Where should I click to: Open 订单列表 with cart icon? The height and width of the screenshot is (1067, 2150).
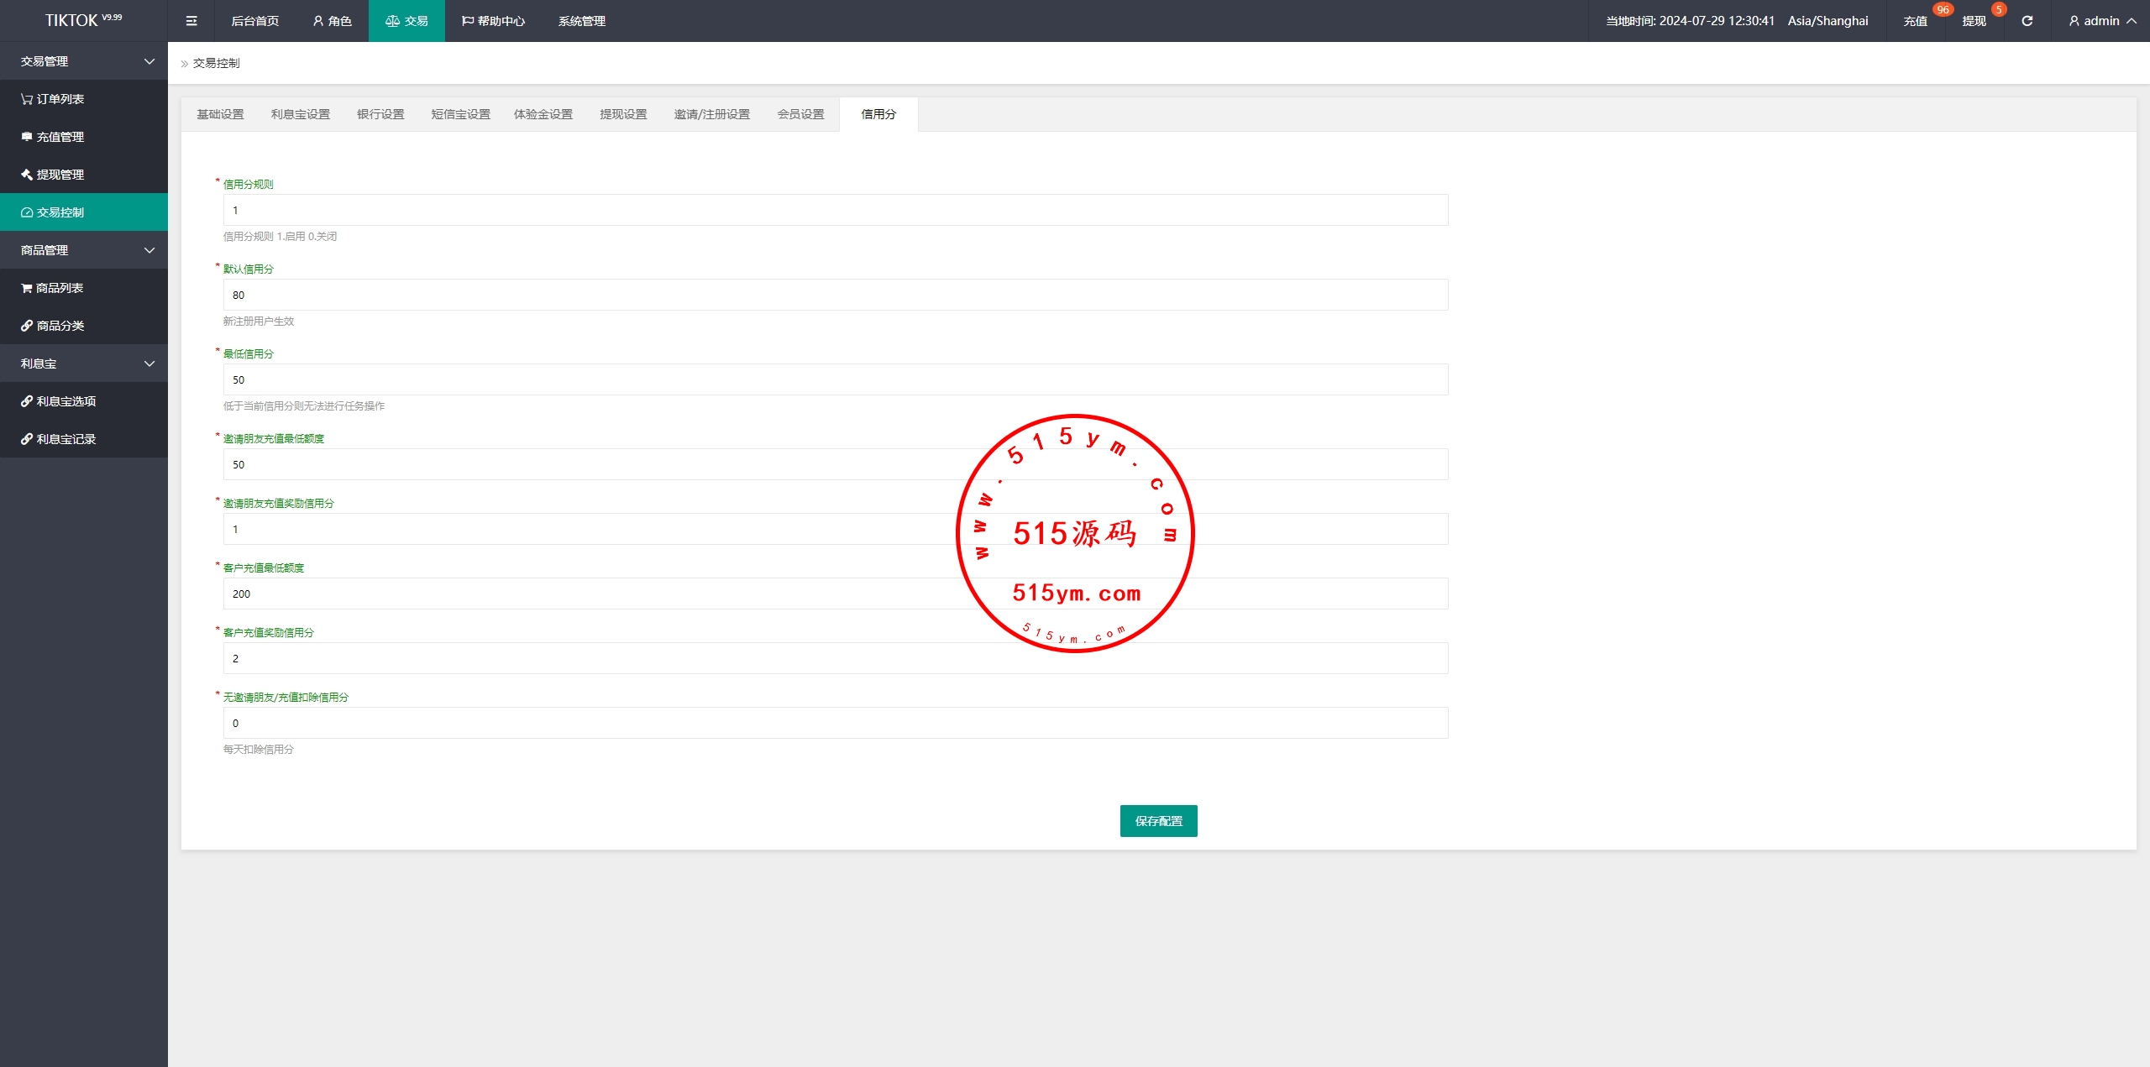coord(60,99)
